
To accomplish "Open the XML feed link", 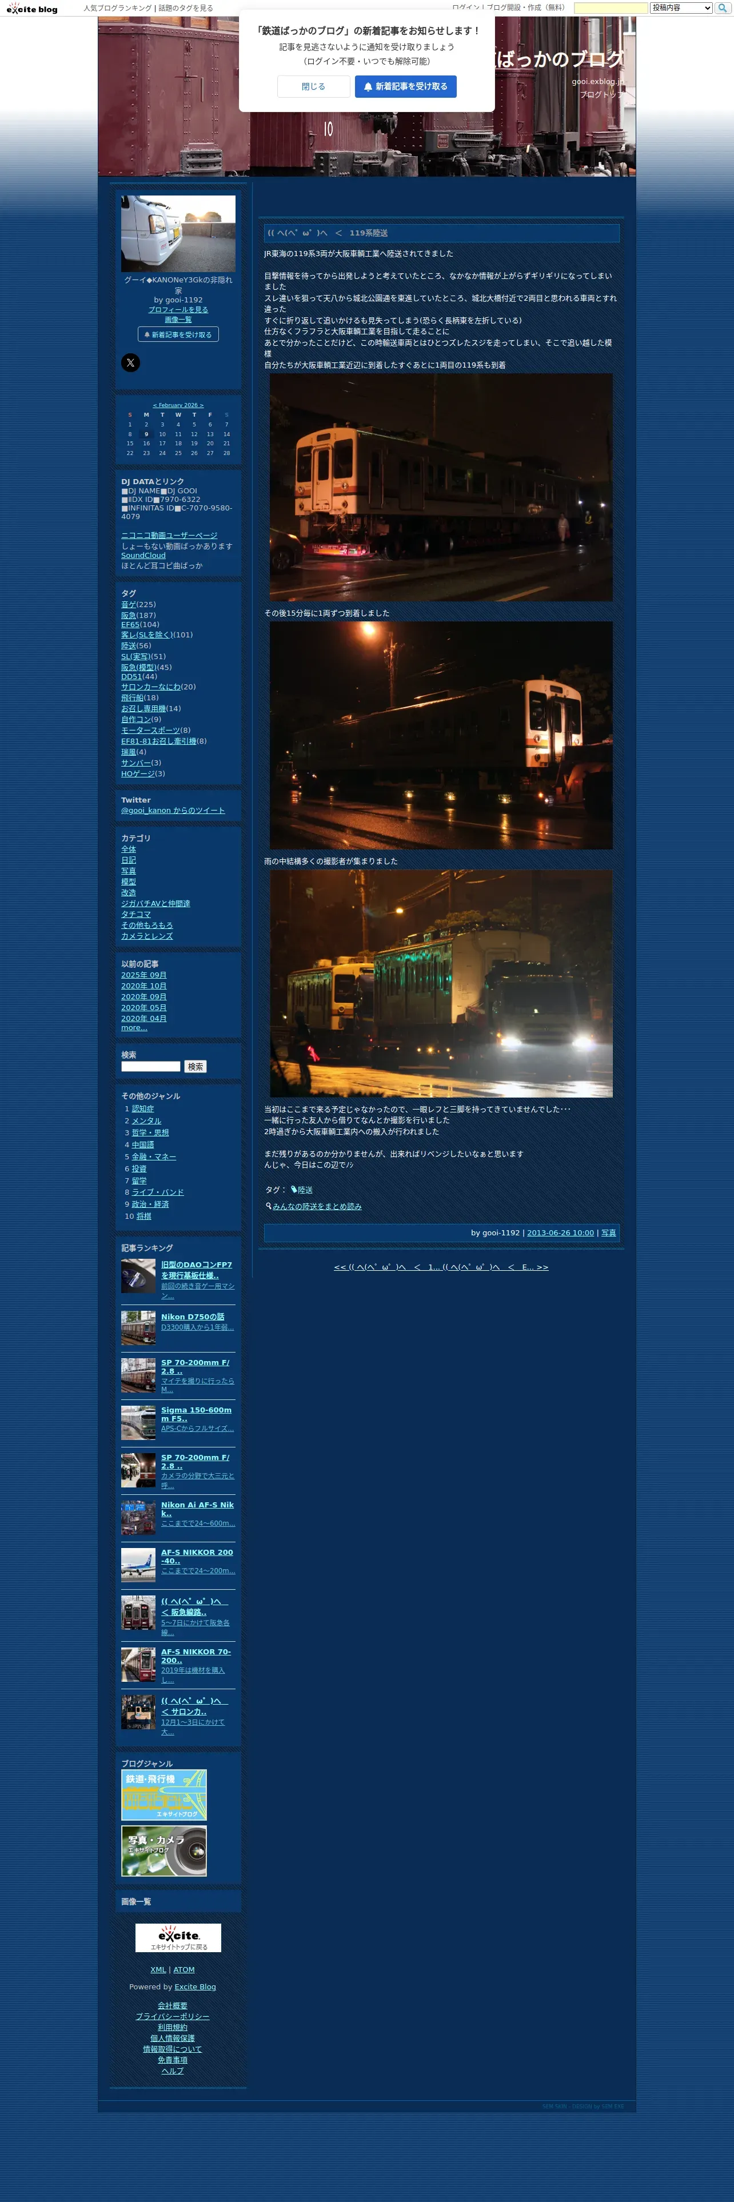I will click(x=158, y=1969).
